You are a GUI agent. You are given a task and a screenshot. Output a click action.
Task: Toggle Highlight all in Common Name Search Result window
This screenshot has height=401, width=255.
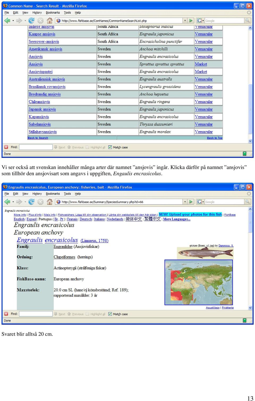pos(95,147)
